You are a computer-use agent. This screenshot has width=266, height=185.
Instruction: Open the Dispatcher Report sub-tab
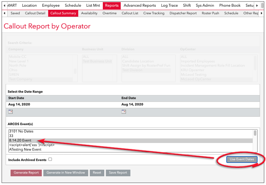click(x=183, y=13)
